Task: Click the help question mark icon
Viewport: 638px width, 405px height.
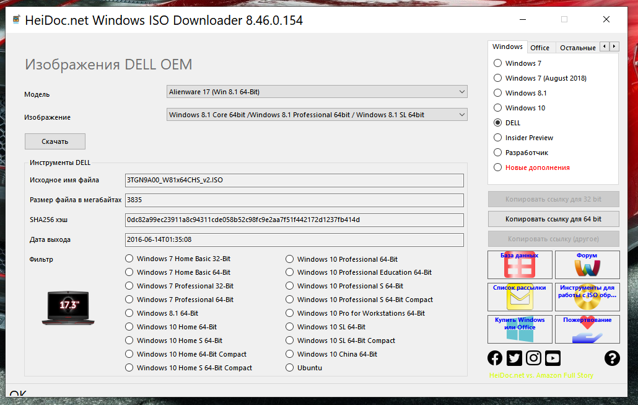Action: [x=612, y=358]
